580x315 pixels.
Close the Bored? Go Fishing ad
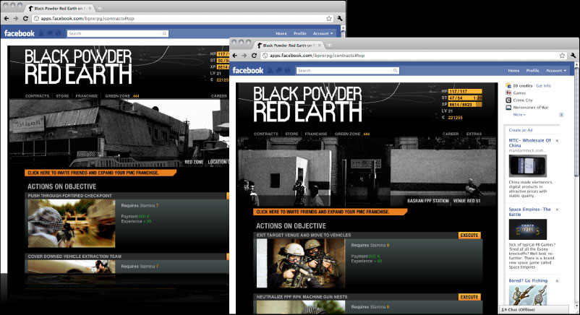557,281
